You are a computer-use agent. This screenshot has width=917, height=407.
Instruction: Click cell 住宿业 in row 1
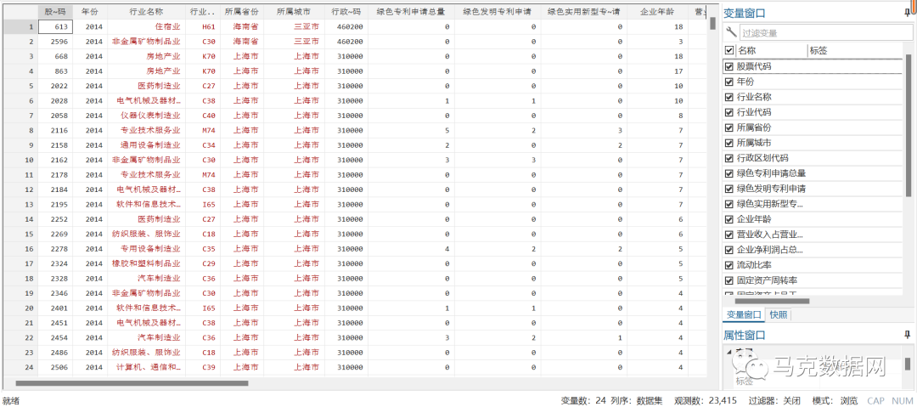click(147, 27)
